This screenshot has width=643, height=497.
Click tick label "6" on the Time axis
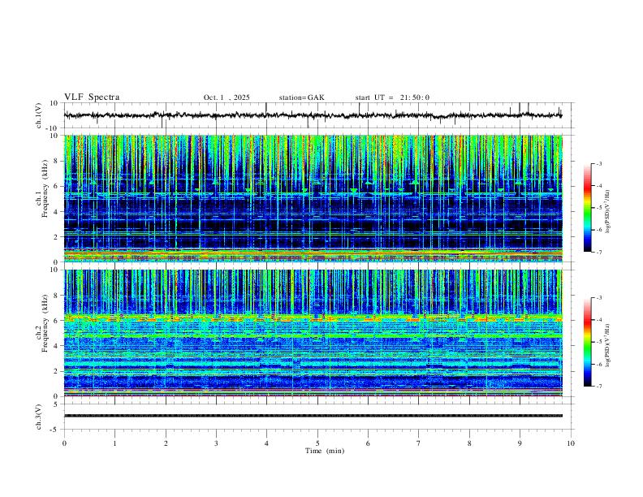(x=368, y=443)
